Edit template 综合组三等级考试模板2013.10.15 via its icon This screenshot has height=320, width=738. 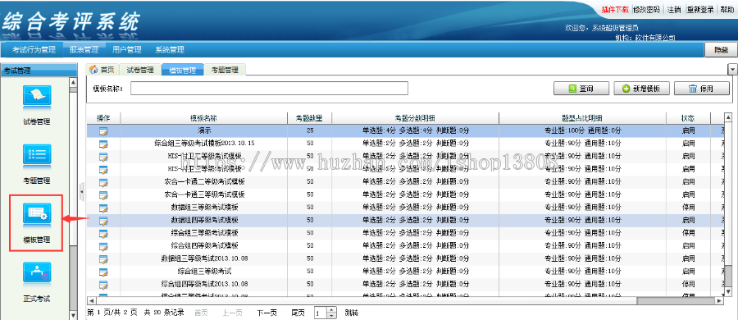pos(103,144)
